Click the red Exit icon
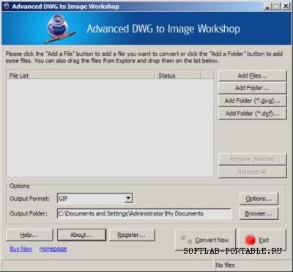The image size is (293, 272). pos(251,240)
